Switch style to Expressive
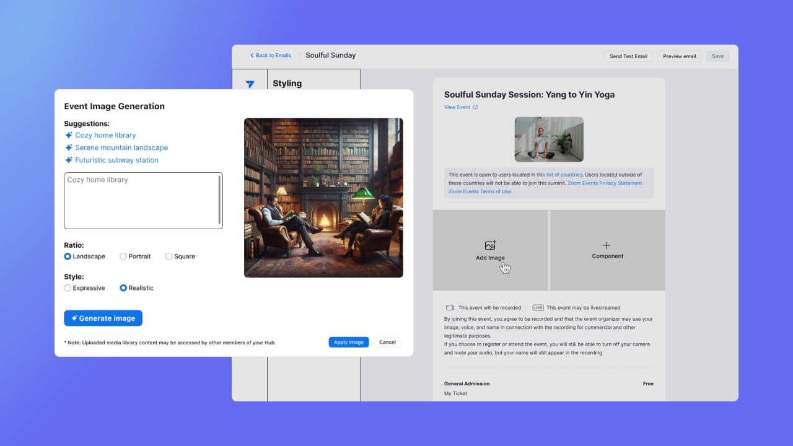Image resolution: width=793 pixels, height=446 pixels. (68, 288)
